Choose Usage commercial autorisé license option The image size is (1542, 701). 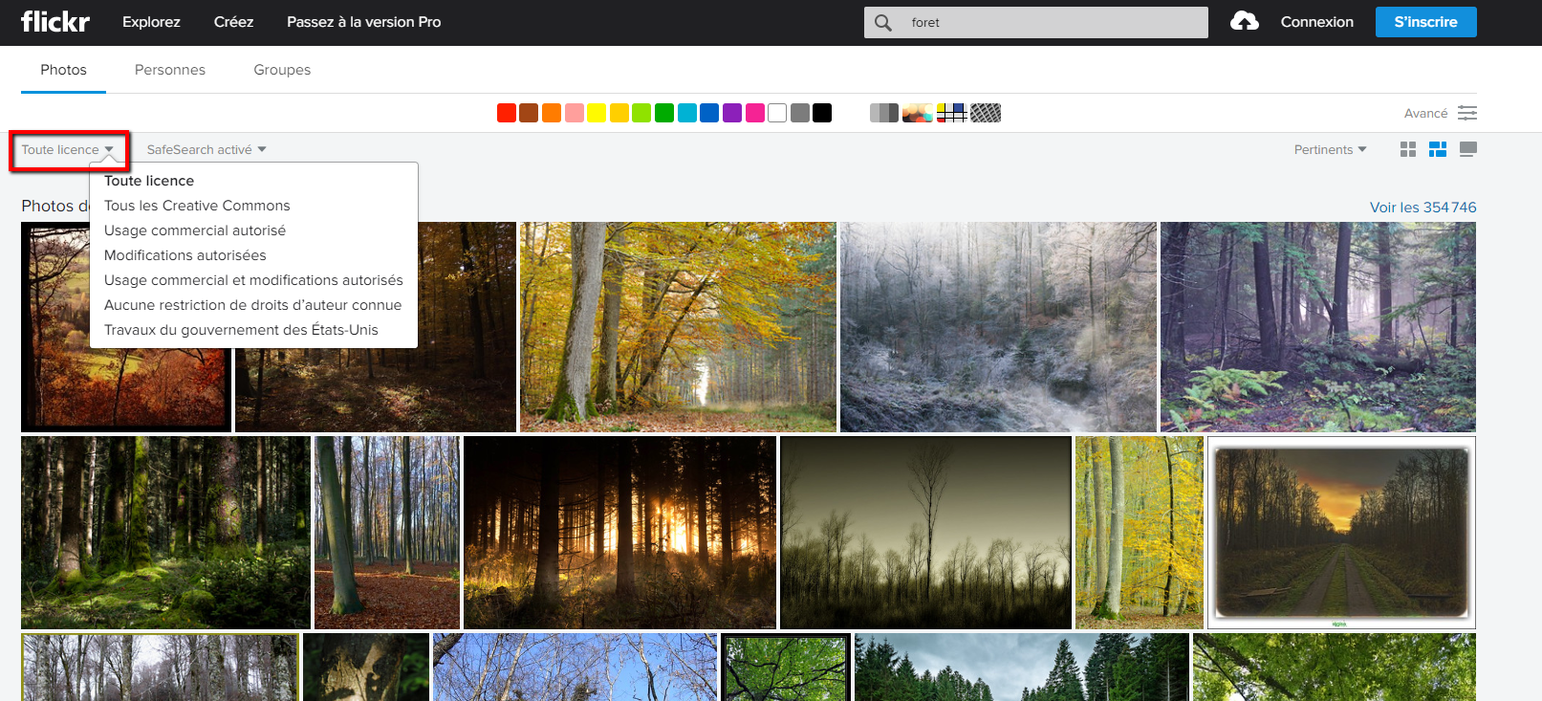coord(195,230)
